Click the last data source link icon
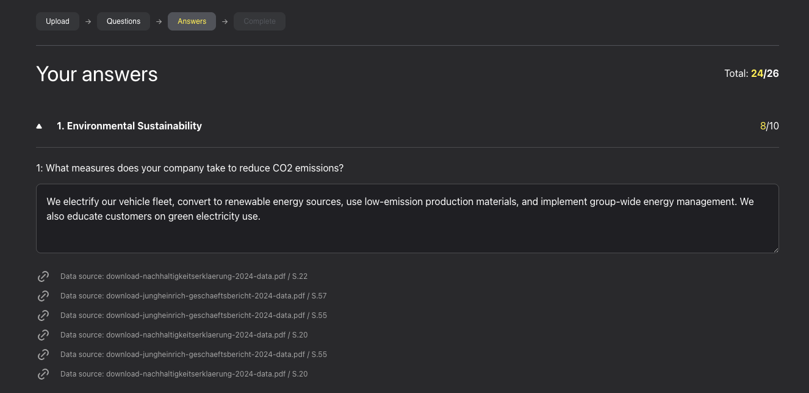Viewport: 809px width, 393px height. 43,374
